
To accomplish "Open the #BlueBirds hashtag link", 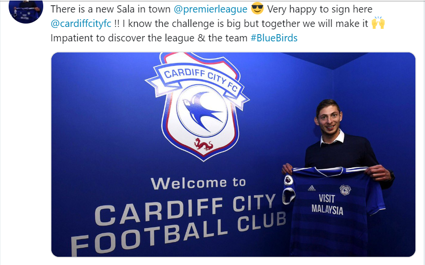I will (274, 38).
